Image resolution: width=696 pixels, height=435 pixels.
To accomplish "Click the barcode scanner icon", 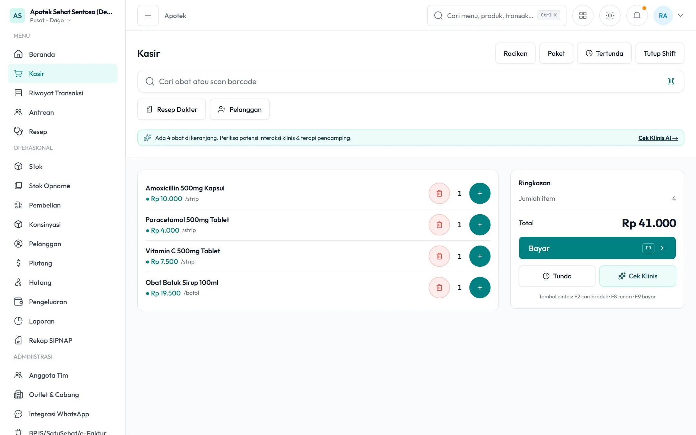I will pyautogui.click(x=671, y=81).
